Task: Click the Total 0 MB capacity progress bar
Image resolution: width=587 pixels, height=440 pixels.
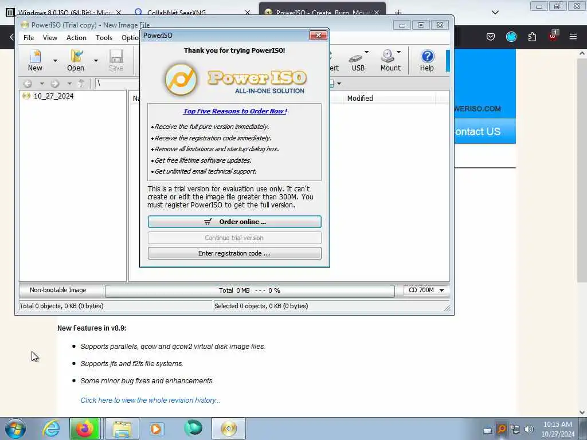Action: 250,290
